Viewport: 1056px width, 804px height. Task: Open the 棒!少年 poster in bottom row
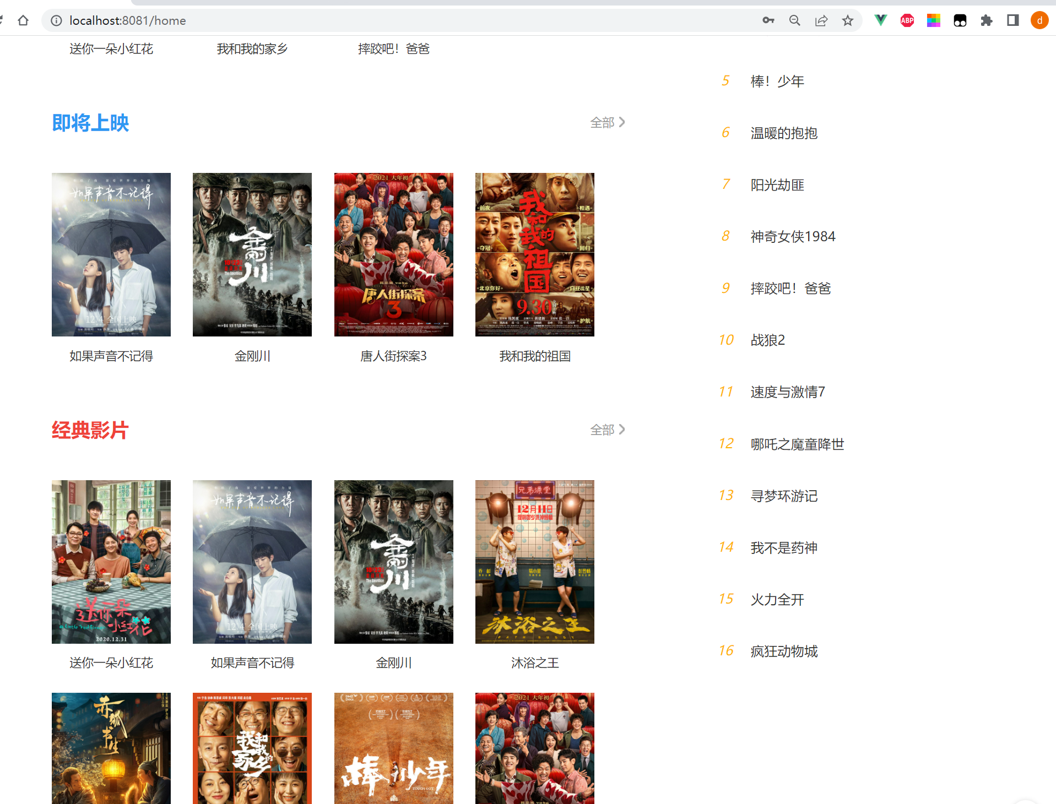coord(394,748)
